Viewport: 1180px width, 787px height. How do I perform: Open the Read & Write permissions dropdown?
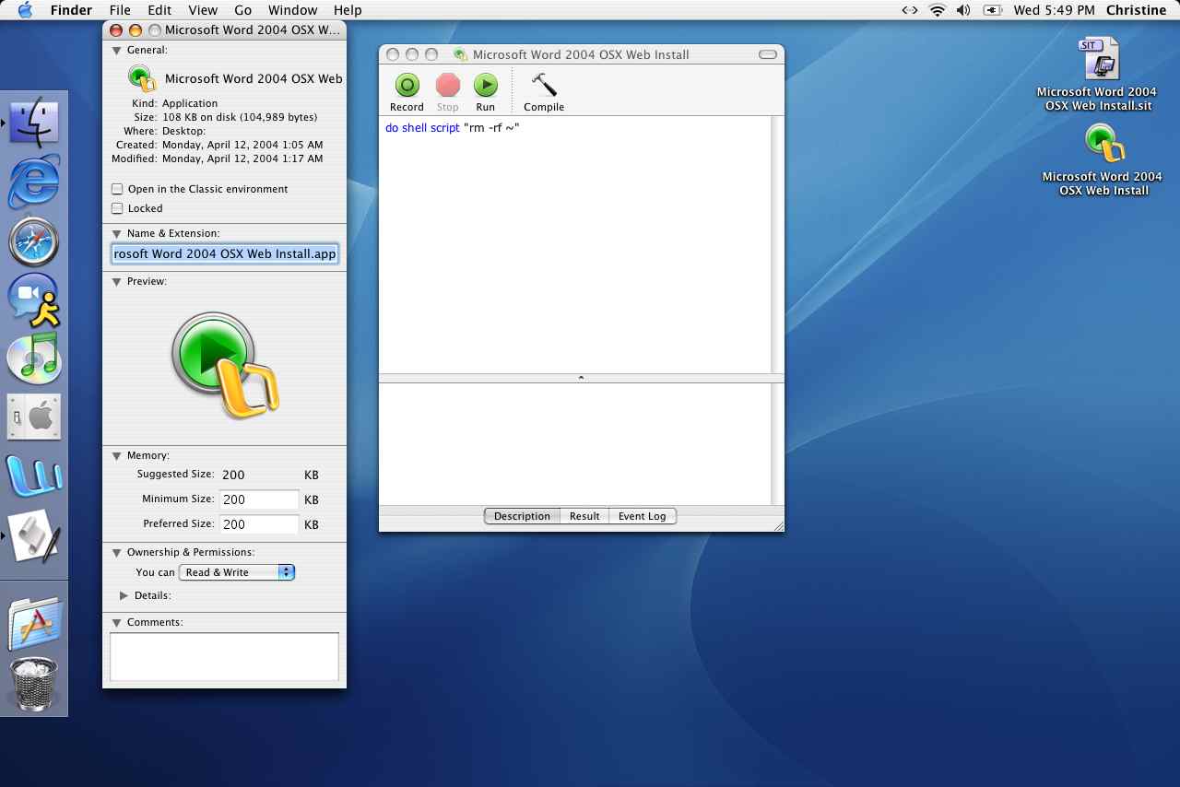pos(237,572)
